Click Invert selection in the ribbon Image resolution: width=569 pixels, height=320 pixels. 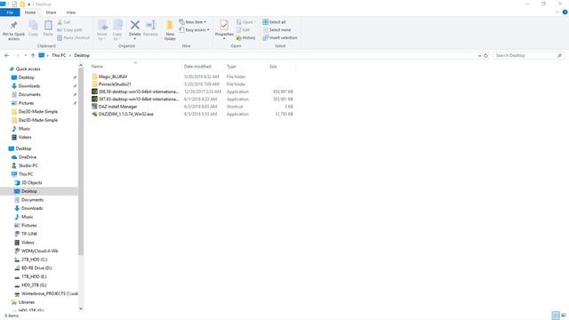[280, 37]
